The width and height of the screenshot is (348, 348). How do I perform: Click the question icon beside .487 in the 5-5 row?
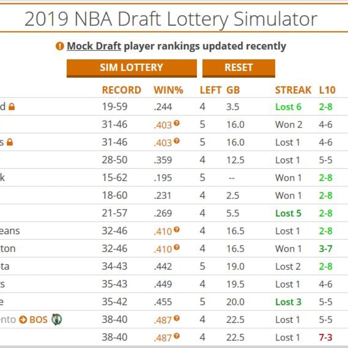coord(177,318)
